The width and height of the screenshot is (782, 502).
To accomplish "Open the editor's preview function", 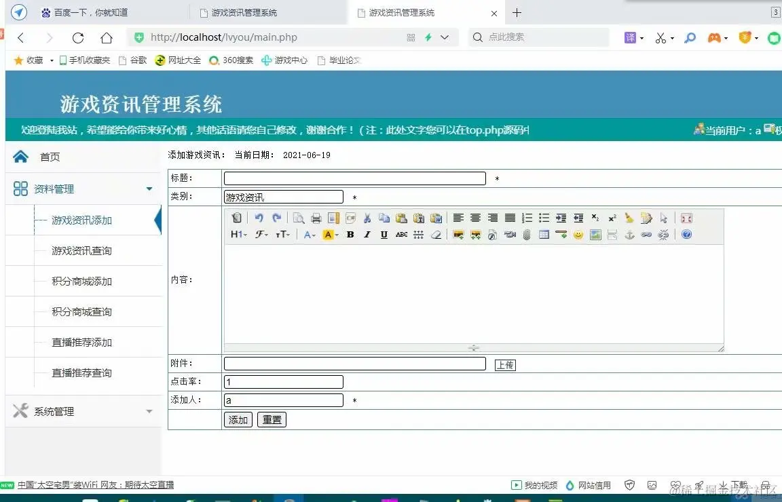I will click(299, 218).
